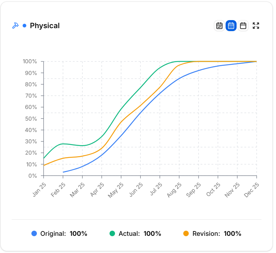The height and width of the screenshot is (253, 276).
Task: Expand the chart to fullscreen
Action: pyautogui.click(x=256, y=26)
